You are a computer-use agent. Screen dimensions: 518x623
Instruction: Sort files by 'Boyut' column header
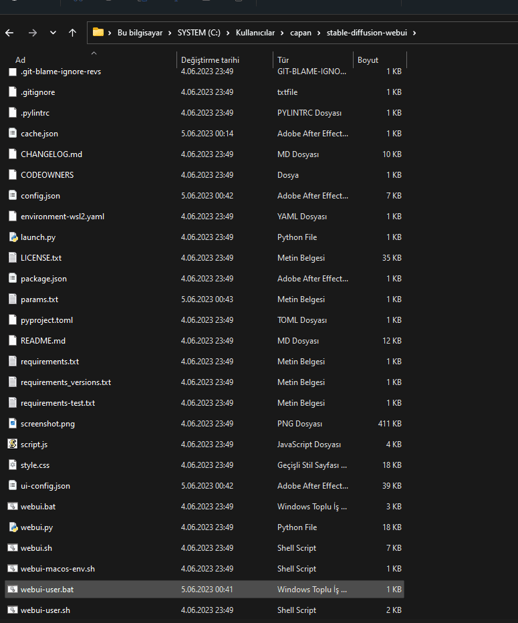(x=368, y=60)
